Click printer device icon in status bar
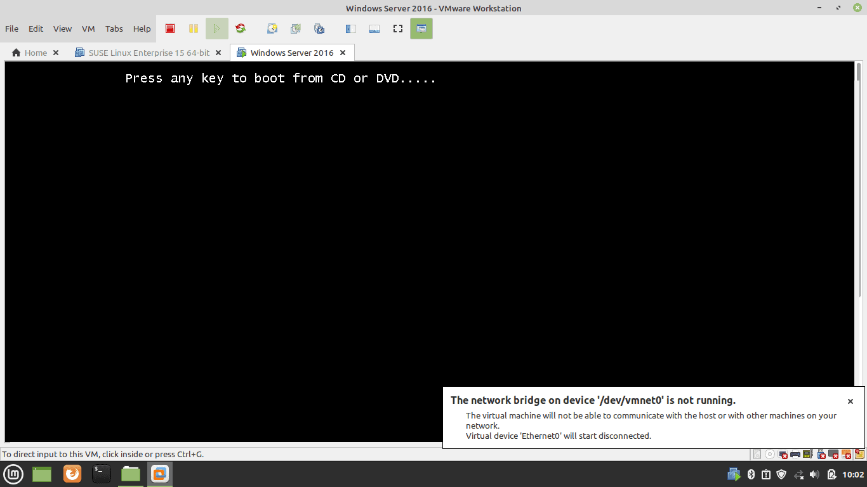This screenshot has width=867, height=487. [795, 454]
